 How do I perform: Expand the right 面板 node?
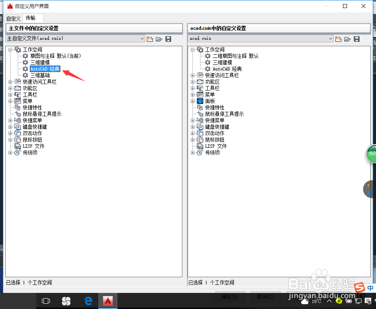192,101
